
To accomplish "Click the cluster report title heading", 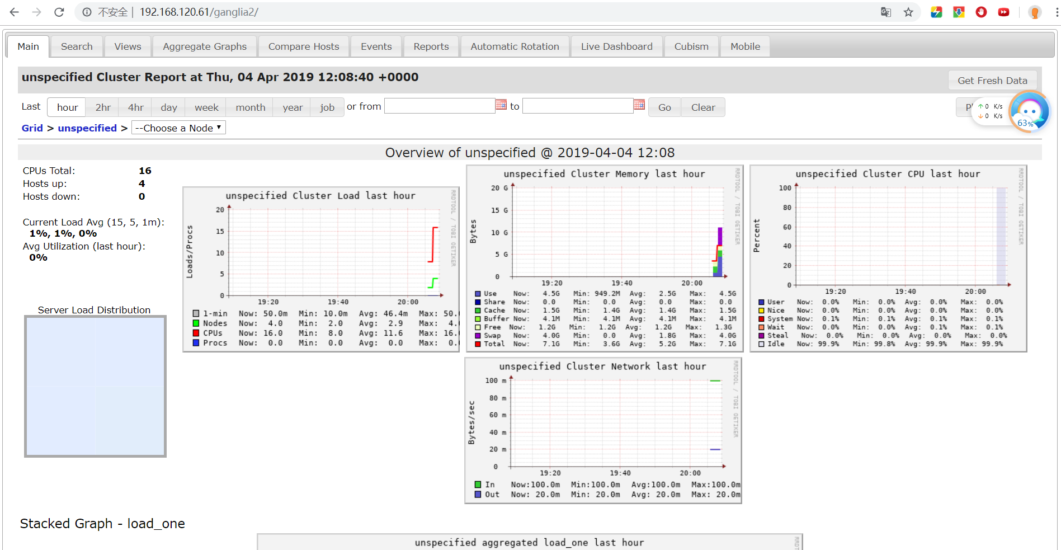I will point(220,77).
